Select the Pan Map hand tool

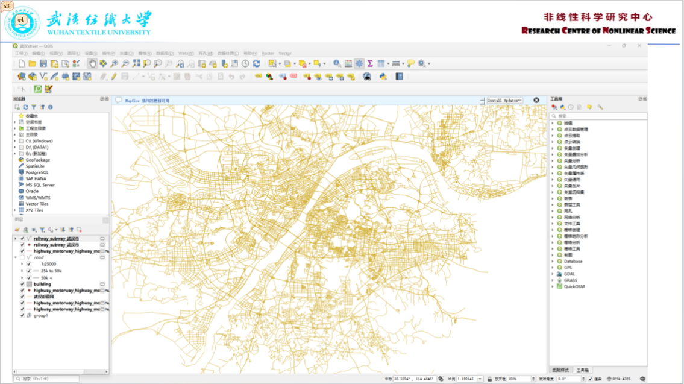tap(92, 63)
